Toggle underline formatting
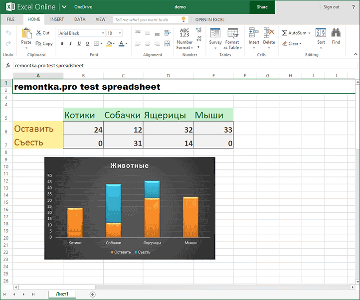The width and height of the screenshot is (360, 300). (x=79, y=43)
